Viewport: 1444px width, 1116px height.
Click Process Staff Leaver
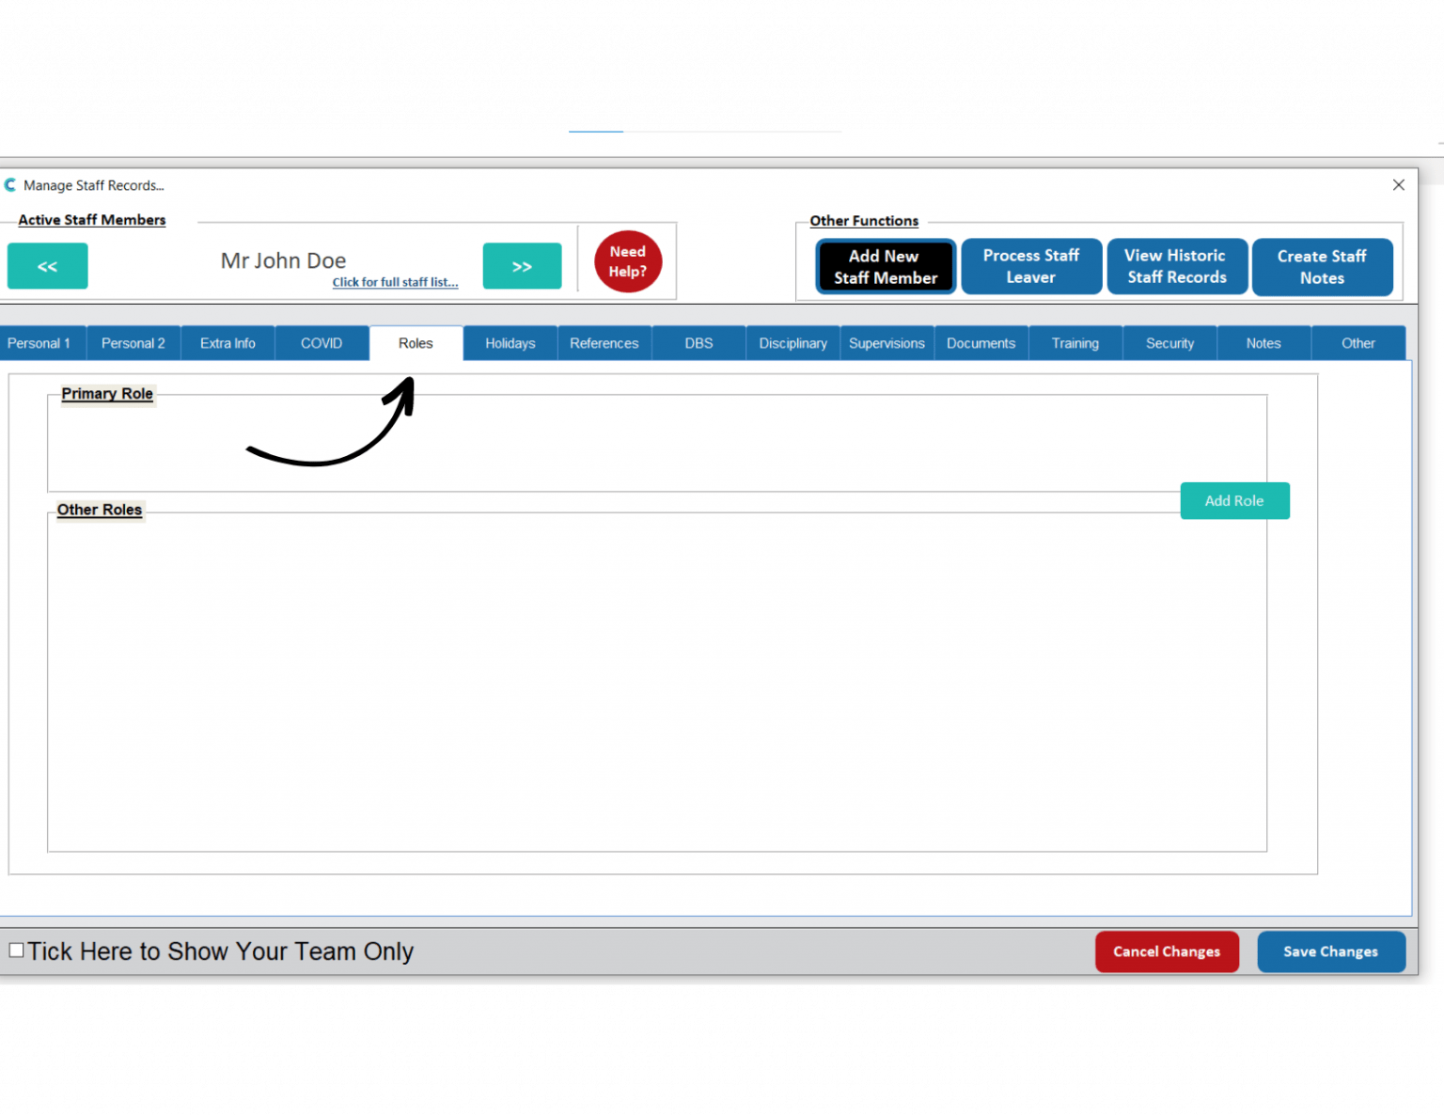1031,266
